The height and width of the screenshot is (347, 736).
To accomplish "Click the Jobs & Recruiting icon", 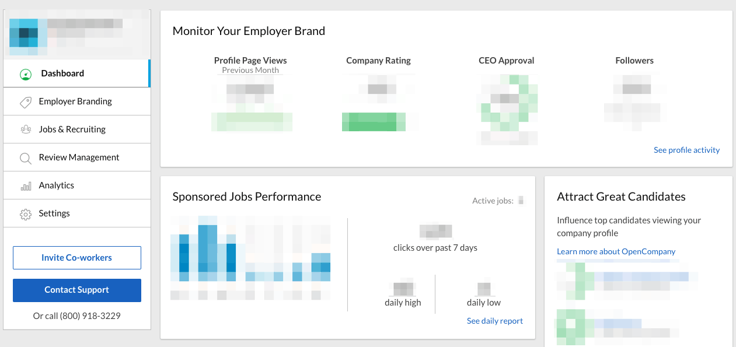I will pos(25,129).
